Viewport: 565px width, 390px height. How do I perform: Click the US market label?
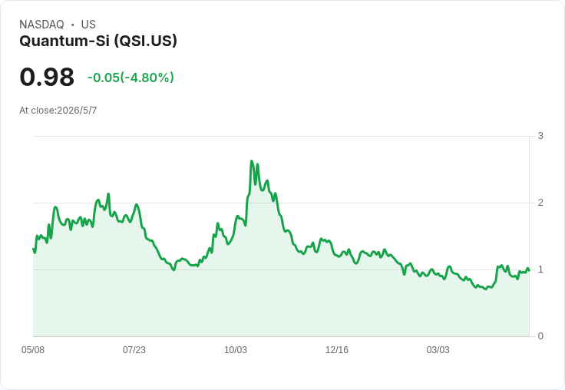pos(88,25)
